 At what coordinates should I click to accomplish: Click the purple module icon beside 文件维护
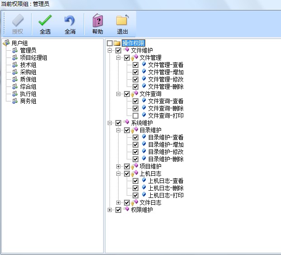pos(126,50)
